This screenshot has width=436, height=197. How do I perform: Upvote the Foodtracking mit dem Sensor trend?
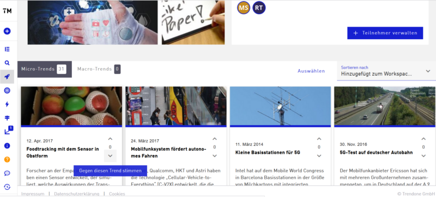(x=110, y=139)
